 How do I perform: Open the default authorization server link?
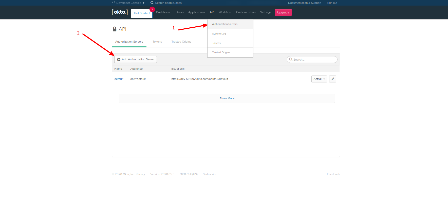pos(119,79)
